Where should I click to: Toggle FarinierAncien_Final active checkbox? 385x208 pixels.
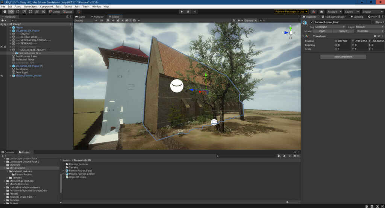312,22
